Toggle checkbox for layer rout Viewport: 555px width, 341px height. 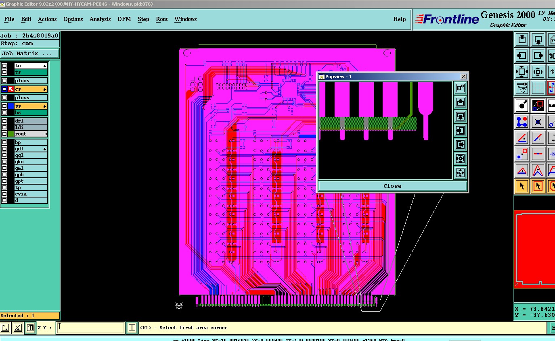[4, 134]
